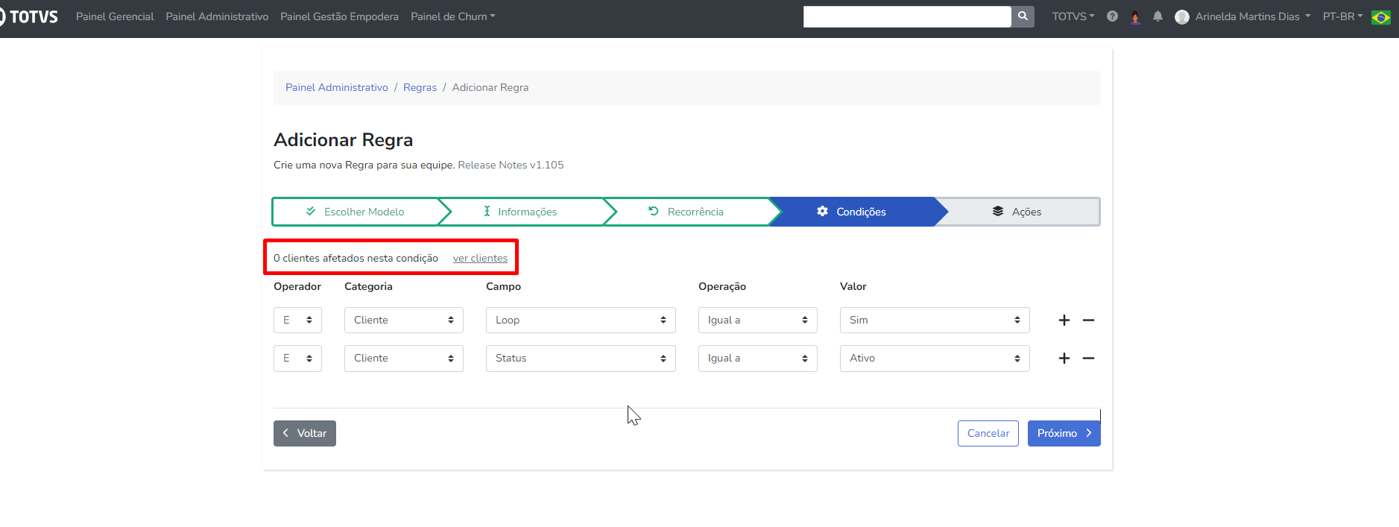Open the Regras breadcrumb link
The height and width of the screenshot is (527, 1399).
pyautogui.click(x=420, y=88)
